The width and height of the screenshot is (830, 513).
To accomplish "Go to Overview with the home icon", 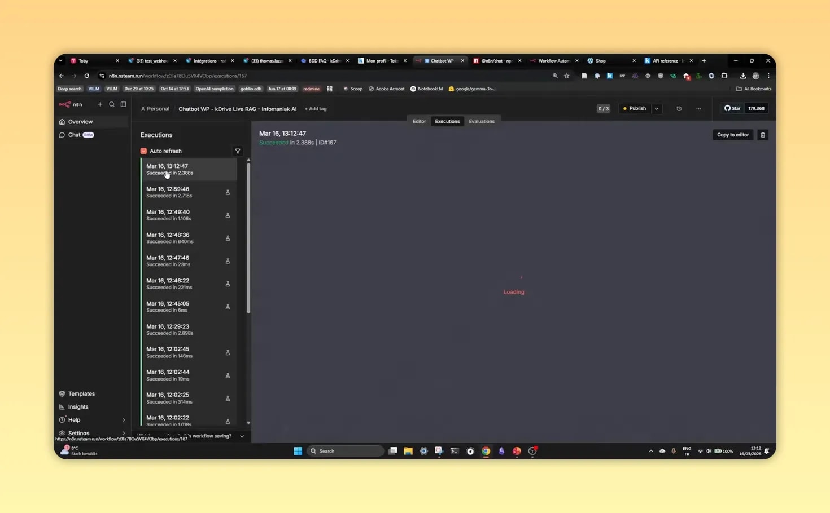I will coord(80,122).
